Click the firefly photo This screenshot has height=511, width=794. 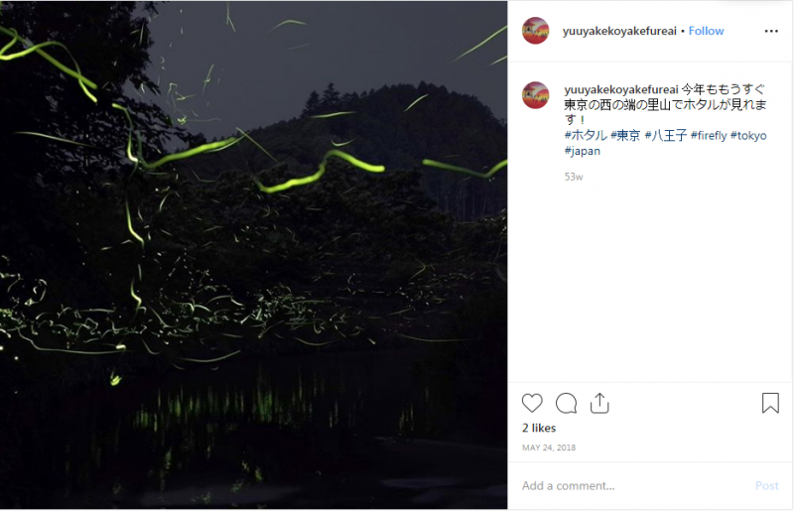pyautogui.click(x=253, y=255)
